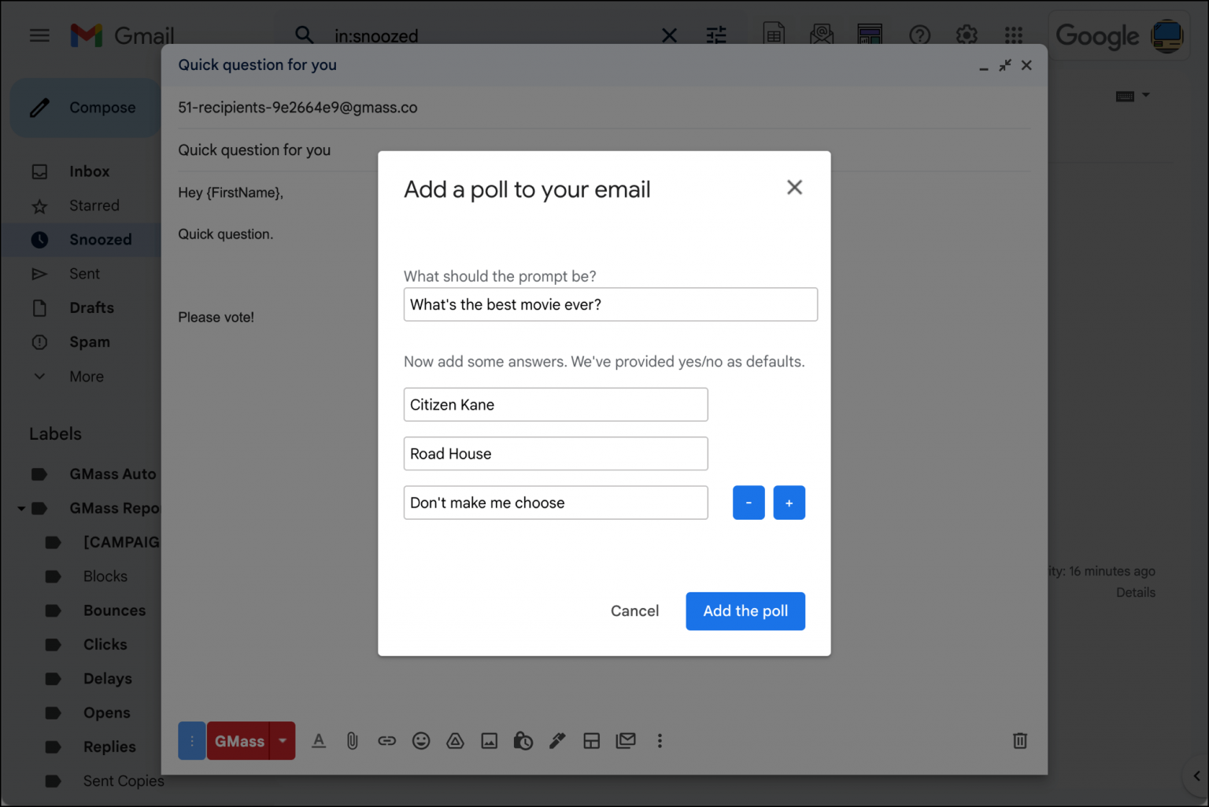Open the GMass settings arrow dropdown
The image size is (1209, 807).
(x=283, y=740)
